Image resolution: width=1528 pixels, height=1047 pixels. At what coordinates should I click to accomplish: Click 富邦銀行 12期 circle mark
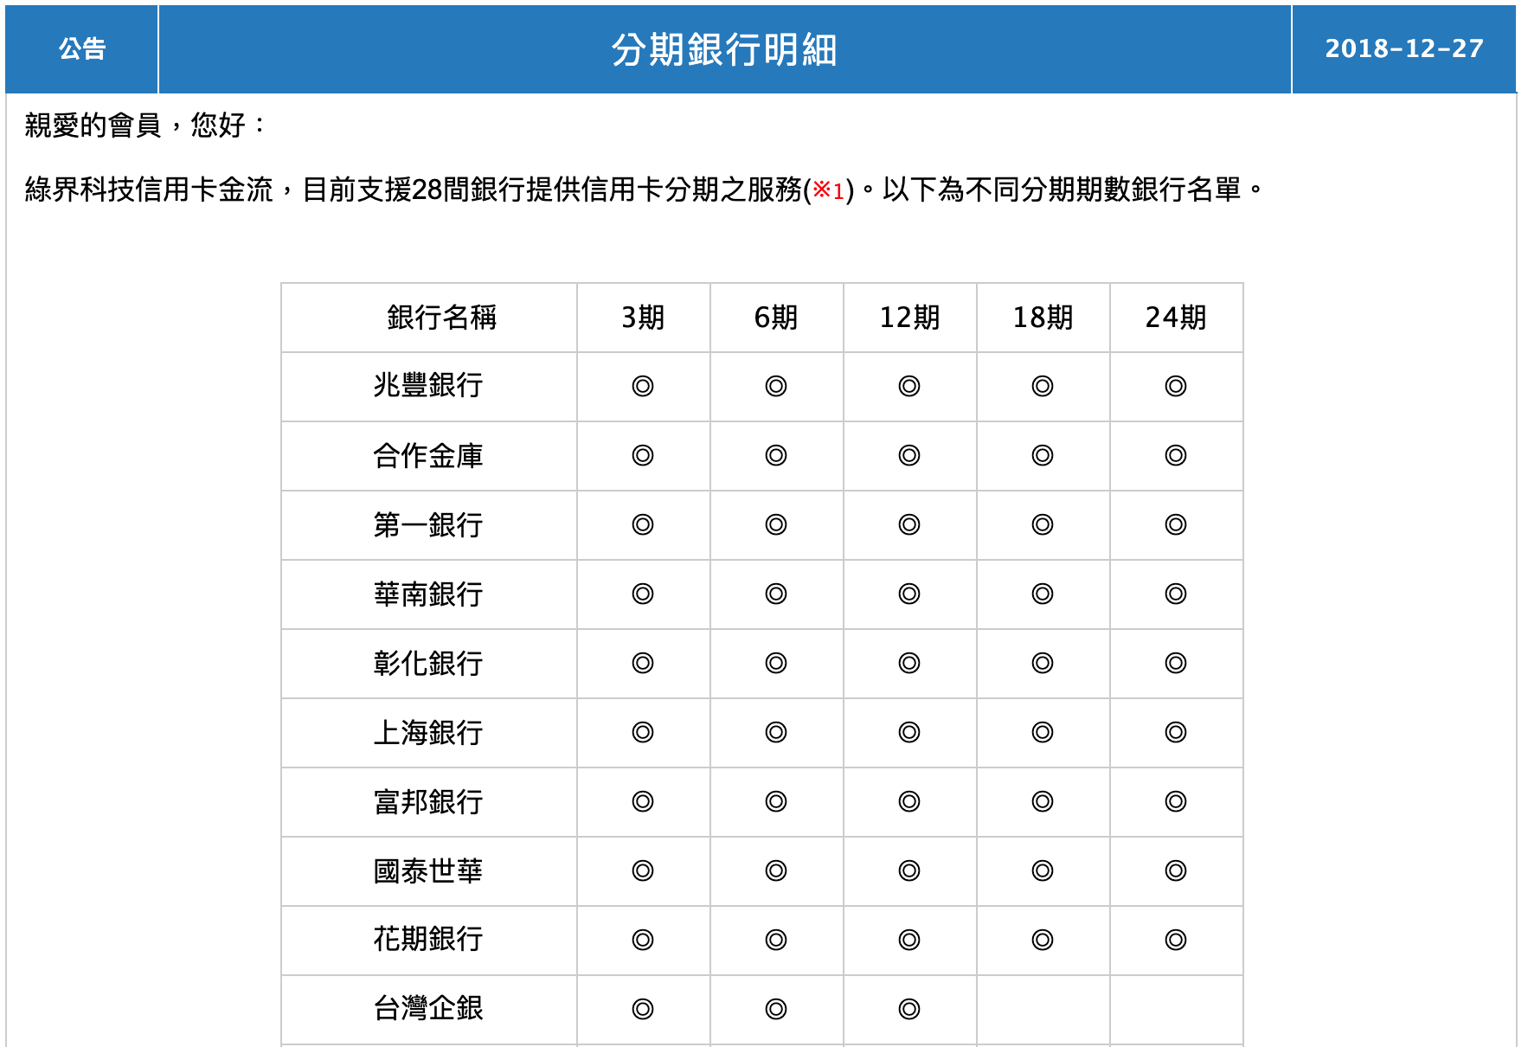pos(908,801)
